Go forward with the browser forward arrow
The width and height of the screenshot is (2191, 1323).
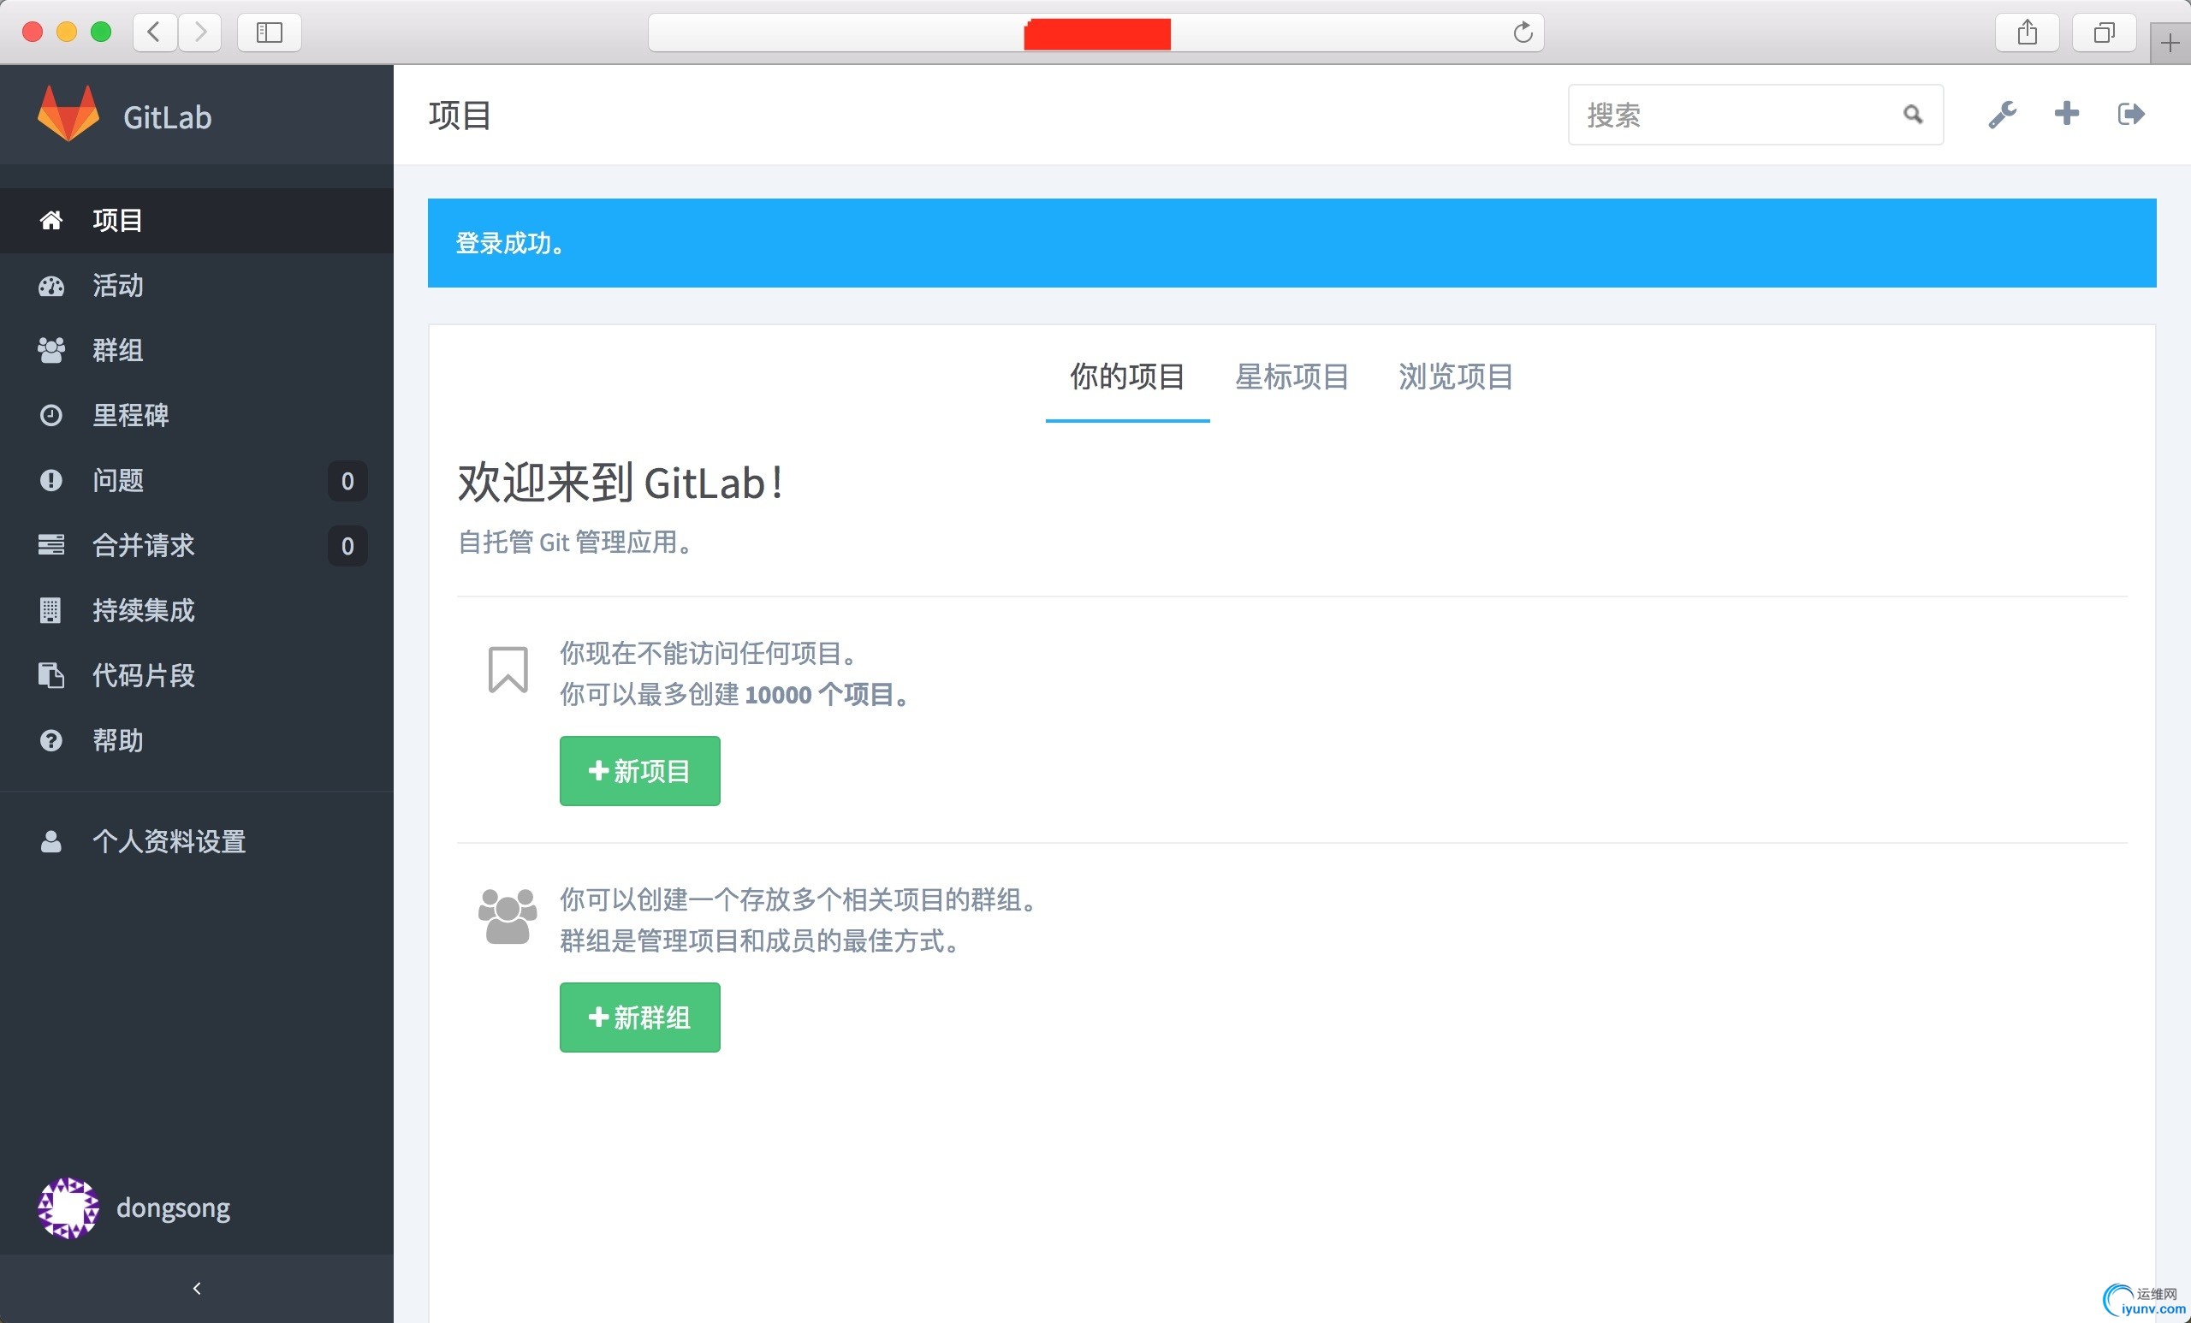[200, 33]
